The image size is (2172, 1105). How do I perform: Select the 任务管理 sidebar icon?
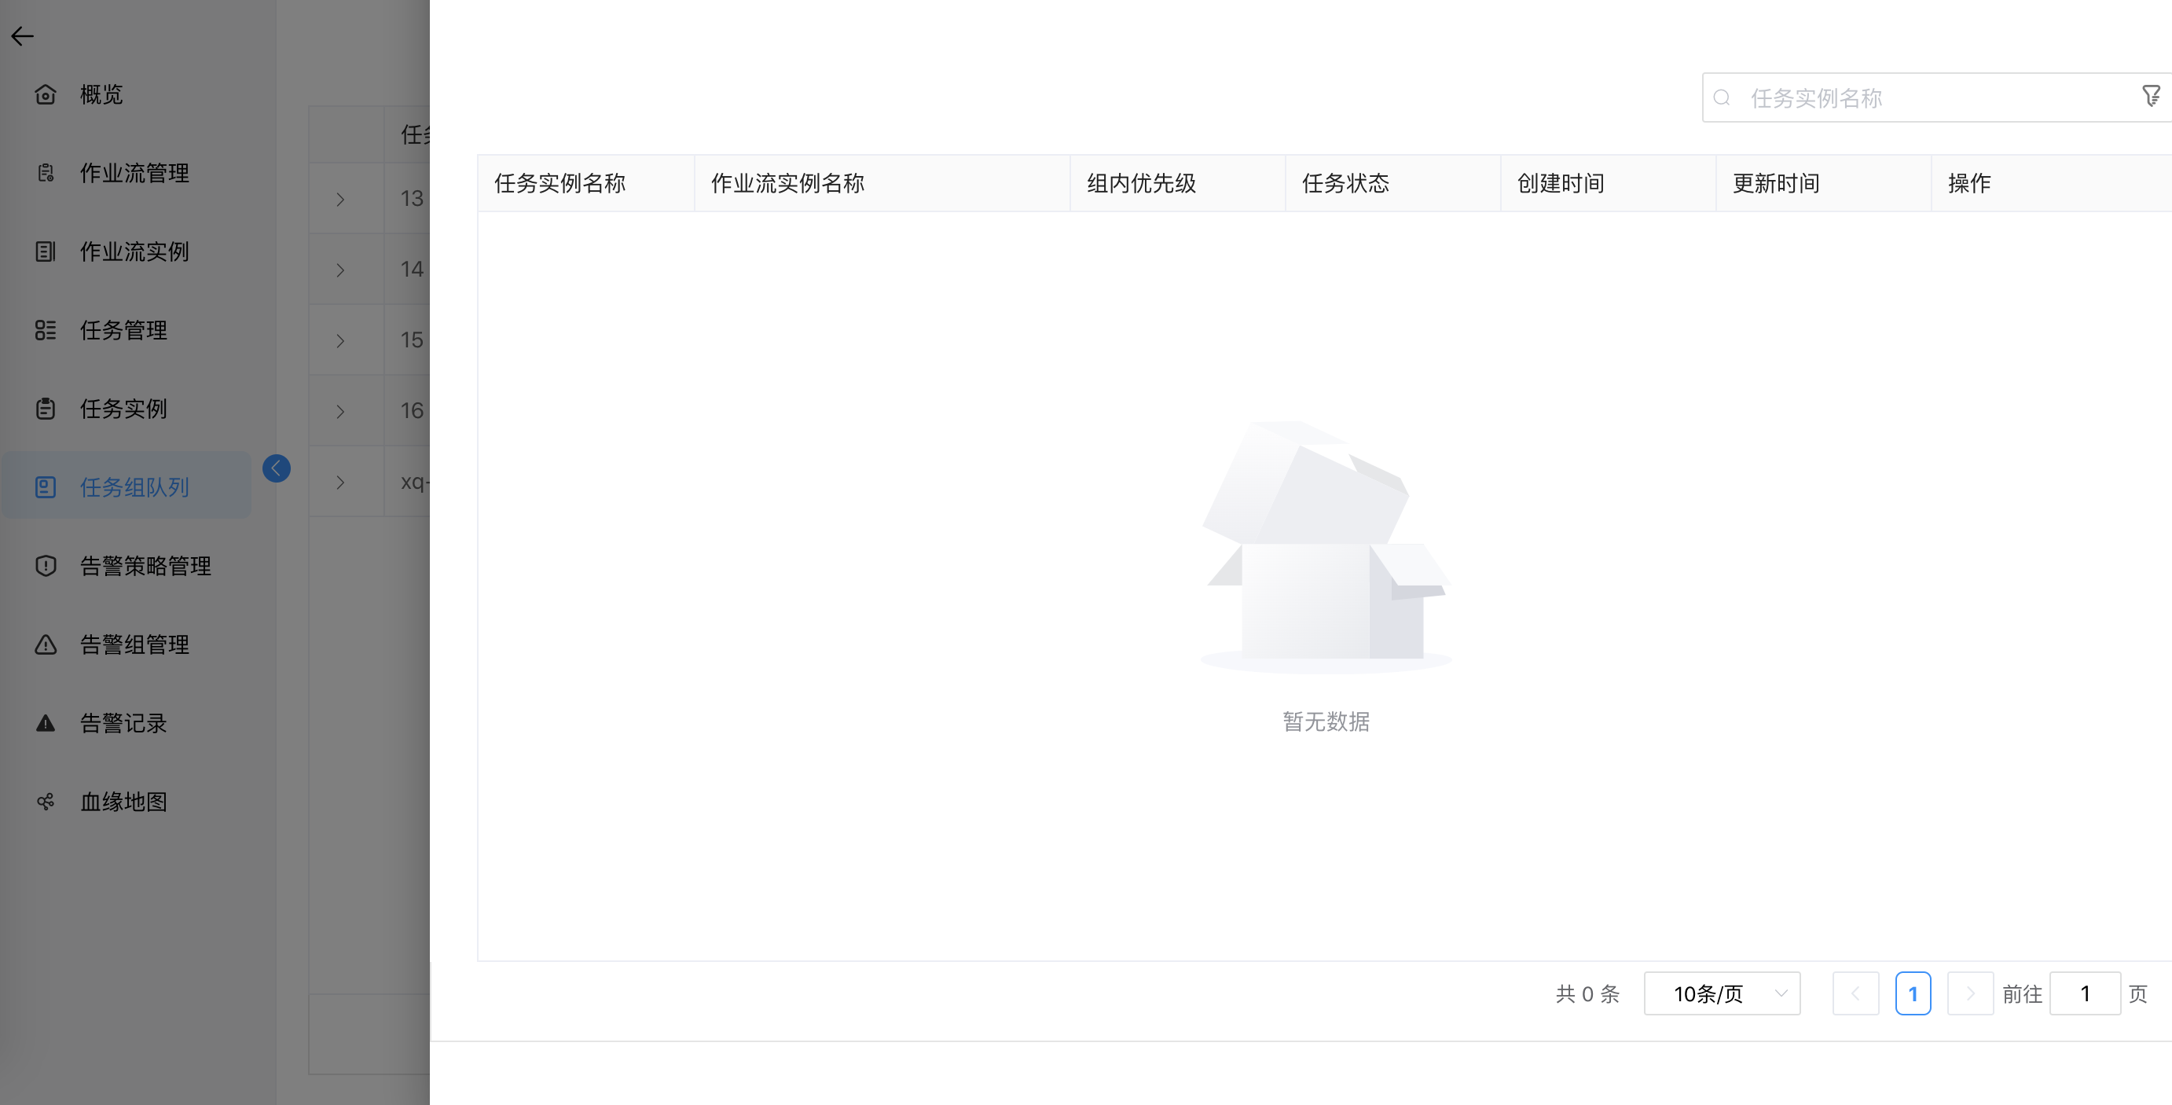pos(46,331)
